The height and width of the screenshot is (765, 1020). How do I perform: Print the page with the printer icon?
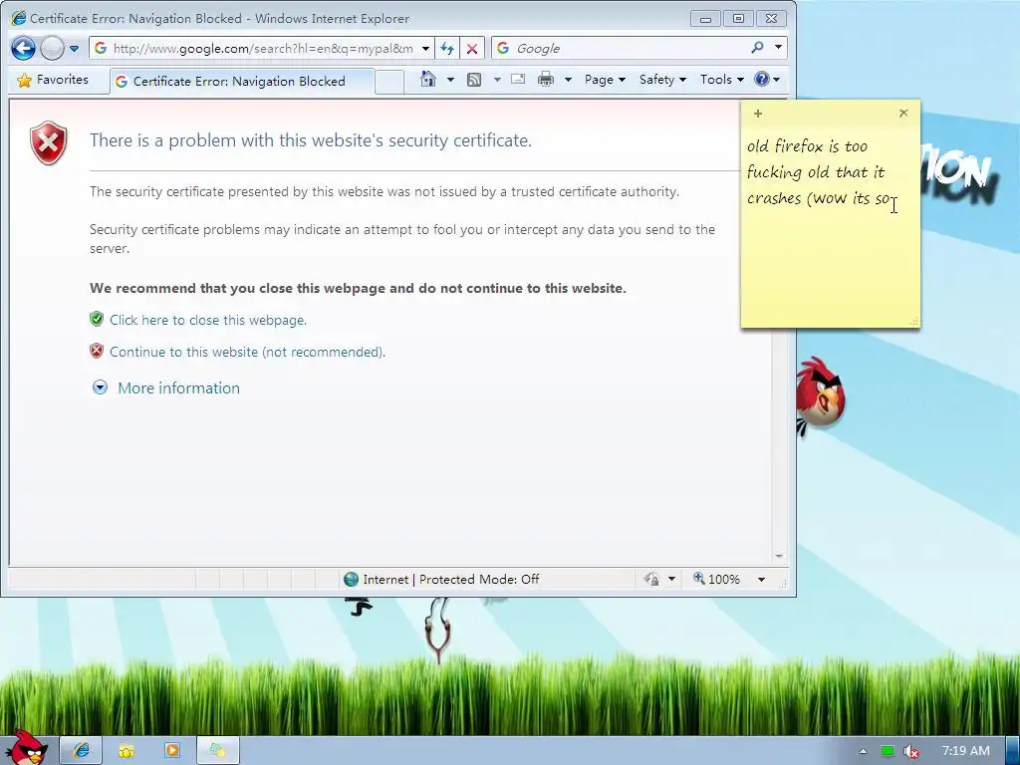(x=546, y=80)
